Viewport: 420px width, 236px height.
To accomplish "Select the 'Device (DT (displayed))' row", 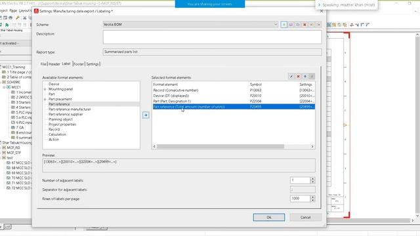I will click(234, 96).
